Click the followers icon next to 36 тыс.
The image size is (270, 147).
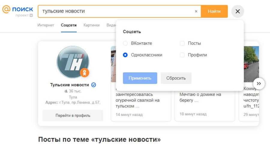click(66, 91)
